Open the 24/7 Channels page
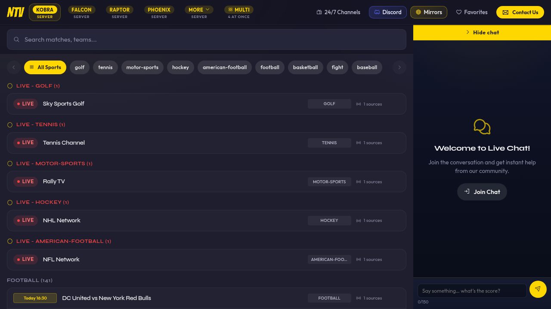551x309 pixels. coord(338,12)
